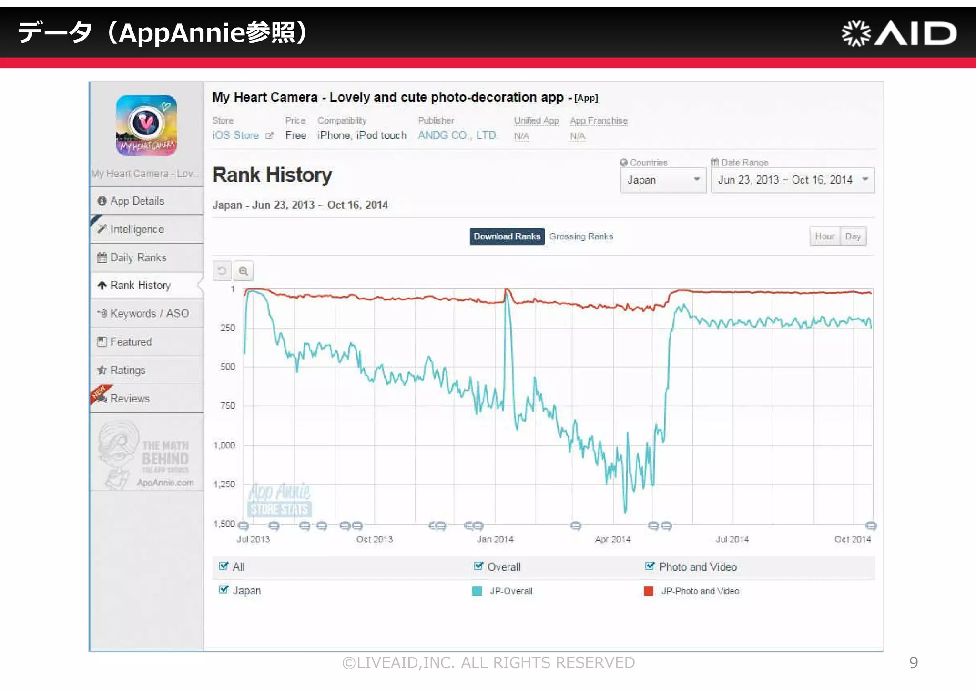Uncheck the All checkbox
Screen dimensions: 976x690
(224, 566)
